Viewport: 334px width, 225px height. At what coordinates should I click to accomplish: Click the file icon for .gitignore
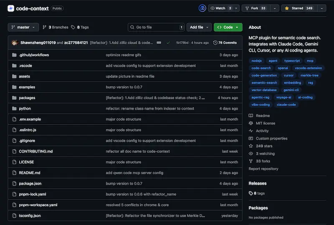tap(14, 140)
